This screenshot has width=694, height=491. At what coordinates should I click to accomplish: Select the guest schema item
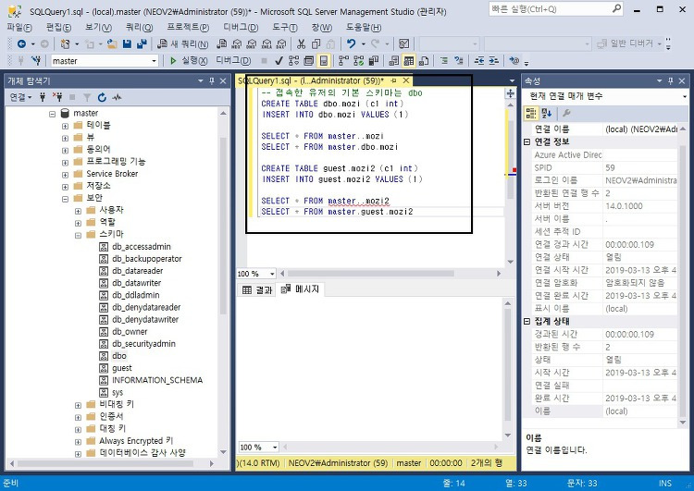tap(122, 368)
